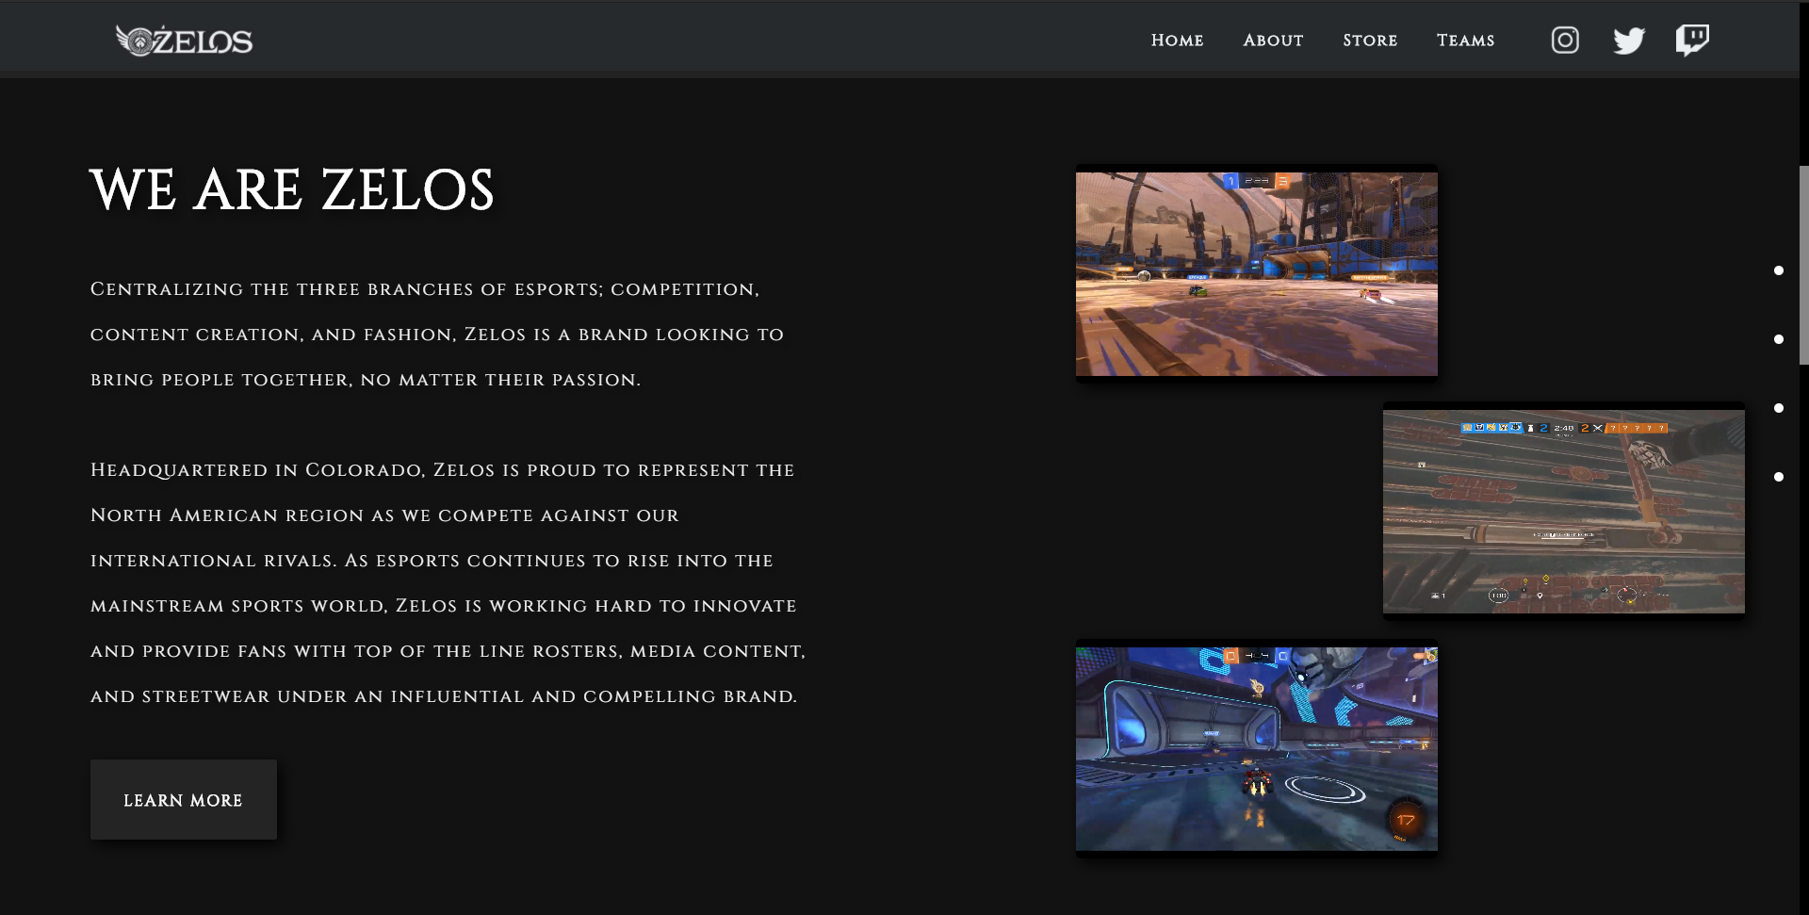Click the page vertical scrollbar thumb
The width and height of the screenshot is (1809, 915).
[1803, 265]
